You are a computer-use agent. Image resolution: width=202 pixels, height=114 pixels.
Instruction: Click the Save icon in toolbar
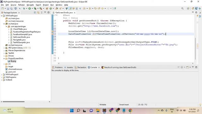point(8,9)
